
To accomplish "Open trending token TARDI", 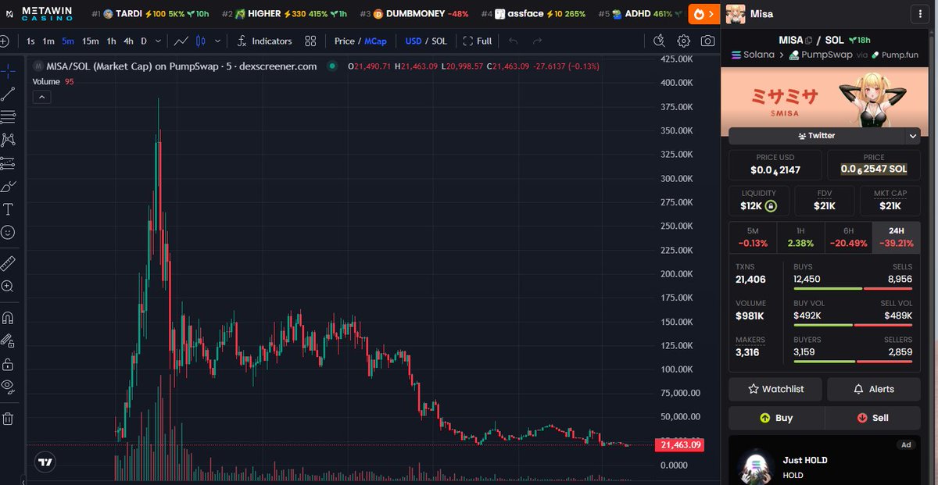I will (x=149, y=14).
